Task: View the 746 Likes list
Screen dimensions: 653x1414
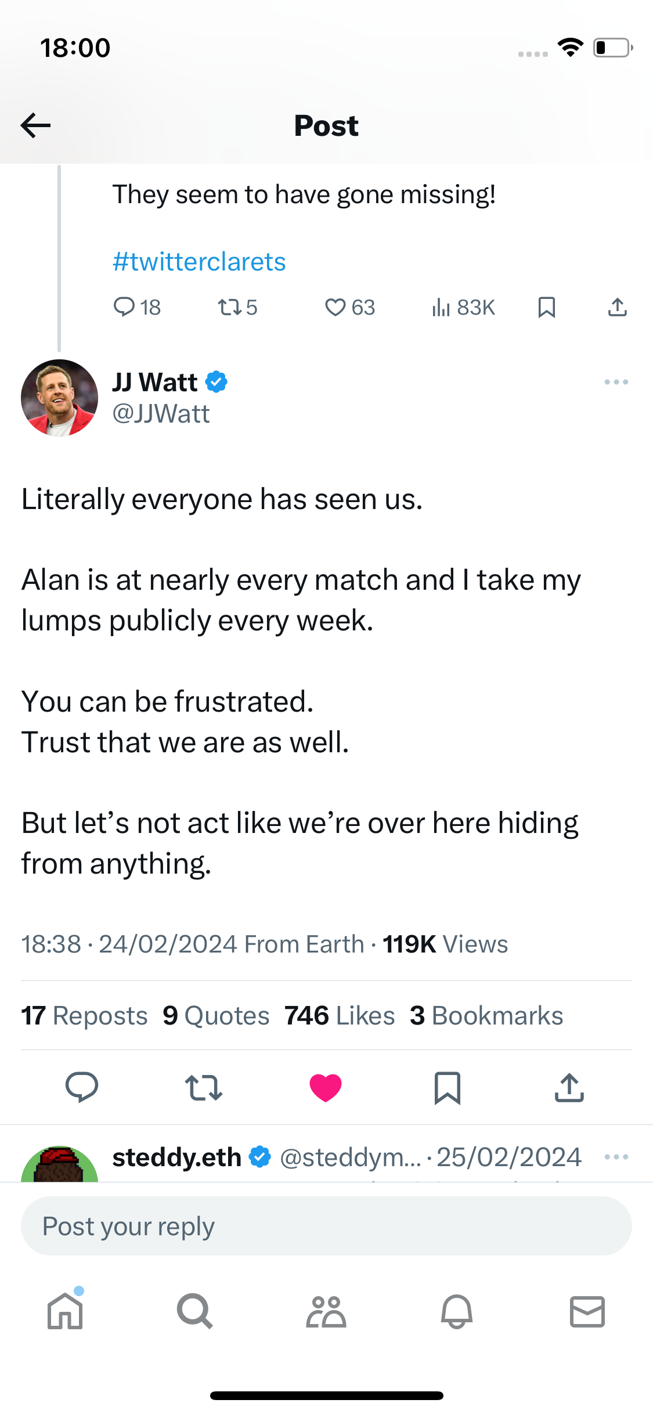Action: pos(340,1016)
